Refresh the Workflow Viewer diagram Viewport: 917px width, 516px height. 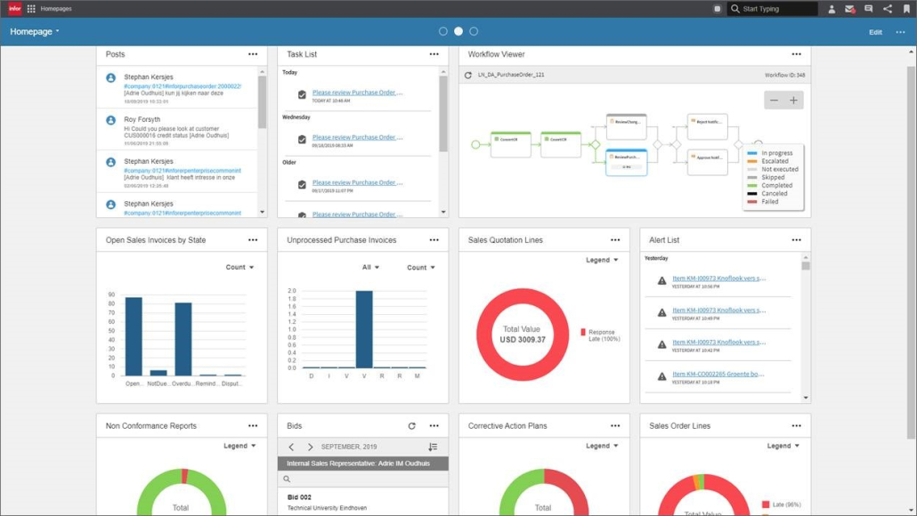click(468, 75)
